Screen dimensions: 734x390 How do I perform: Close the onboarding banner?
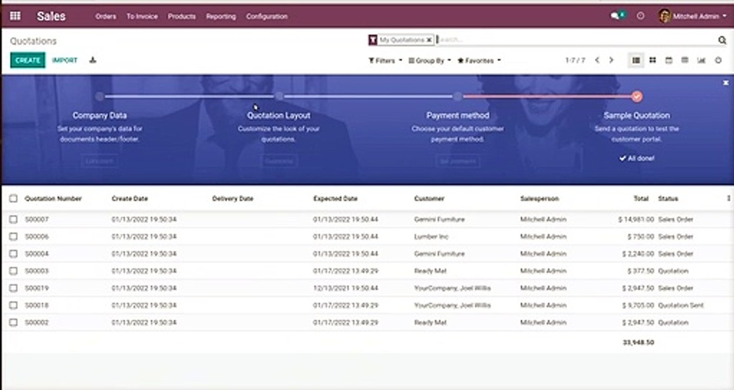tap(726, 83)
